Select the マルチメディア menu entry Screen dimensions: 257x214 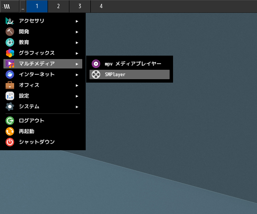coord(43,64)
